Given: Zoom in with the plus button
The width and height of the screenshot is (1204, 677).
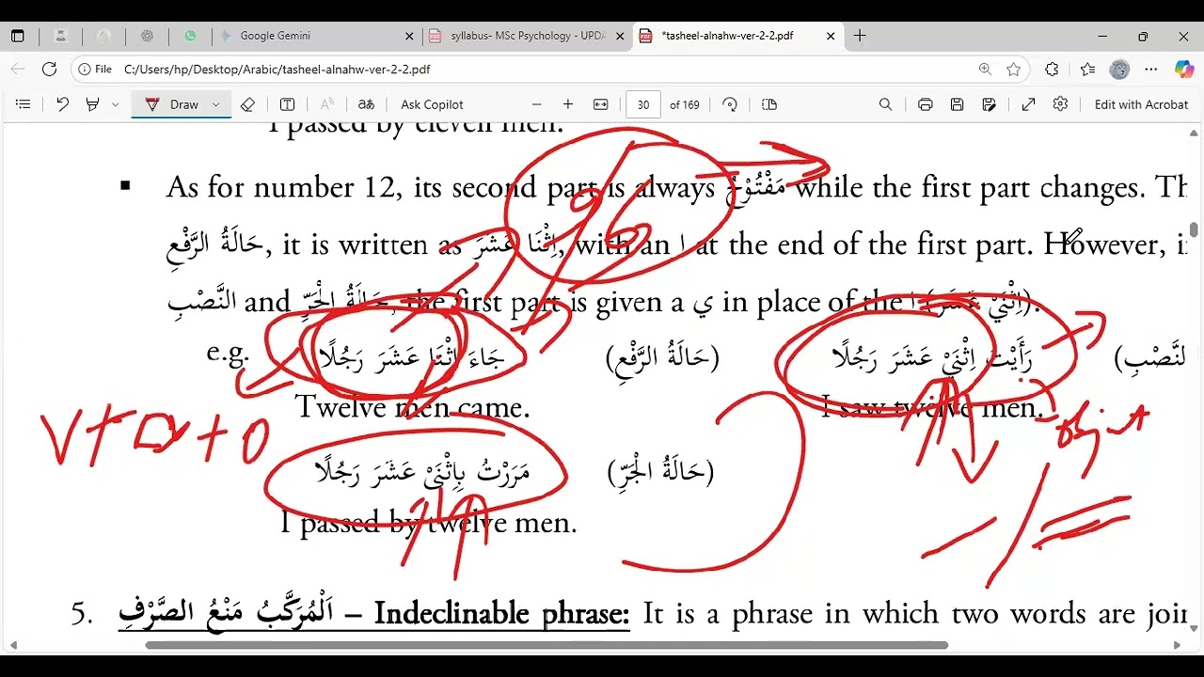Looking at the screenshot, I should coord(568,104).
